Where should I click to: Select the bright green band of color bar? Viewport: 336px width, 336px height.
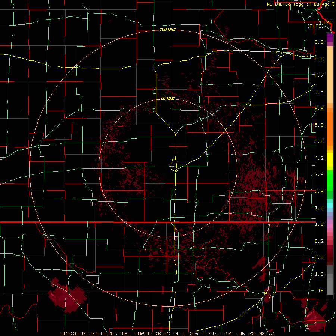330,180
